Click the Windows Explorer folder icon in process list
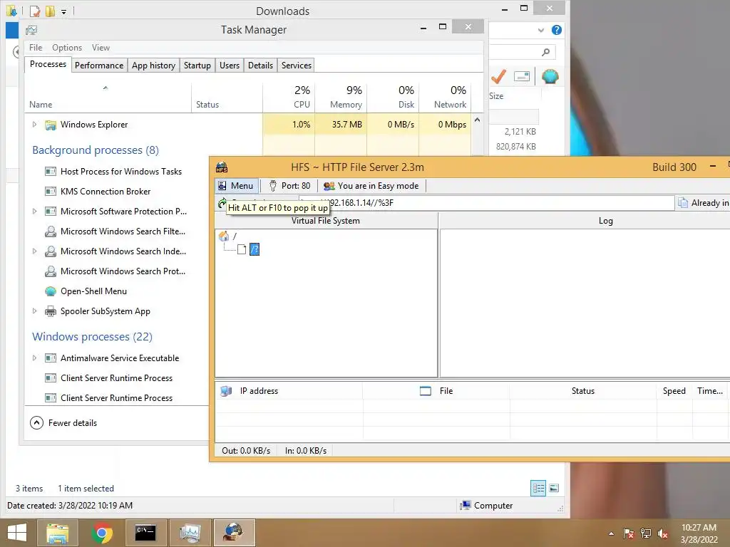 tap(51, 125)
